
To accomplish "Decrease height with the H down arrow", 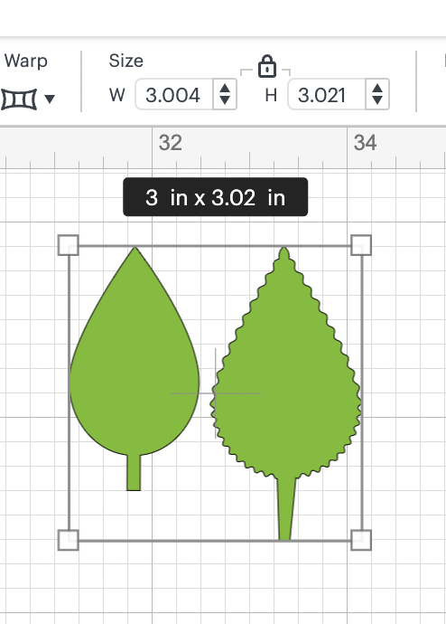I will click(377, 100).
